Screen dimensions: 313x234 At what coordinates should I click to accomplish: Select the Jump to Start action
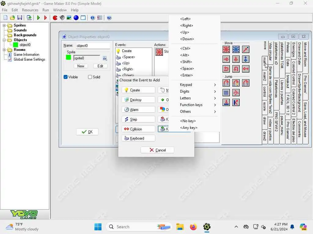pyautogui.click(x=236, y=83)
